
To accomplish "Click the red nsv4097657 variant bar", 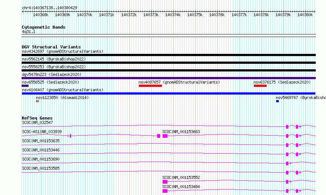I will click(150, 86).
